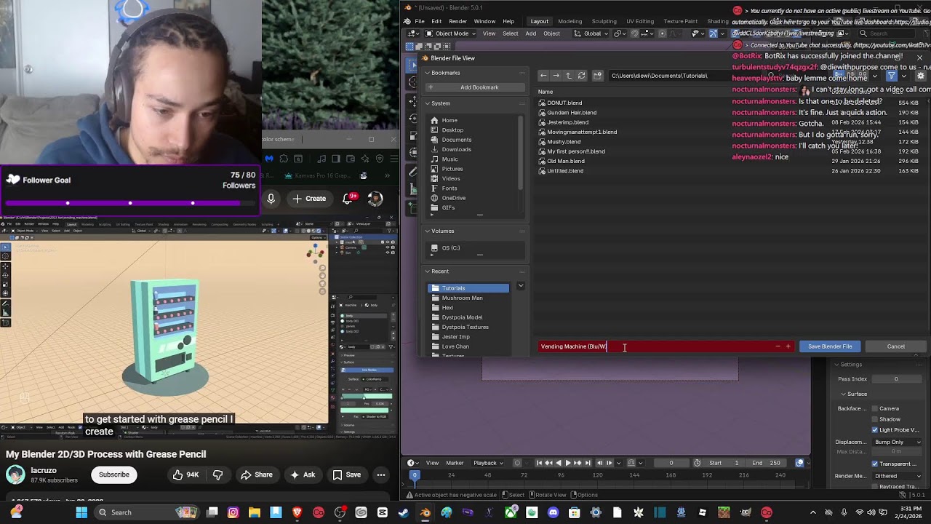Viewport: 931px width, 524px height.
Task: Click the YouTube Create button
Action: click(x=309, y=199)
